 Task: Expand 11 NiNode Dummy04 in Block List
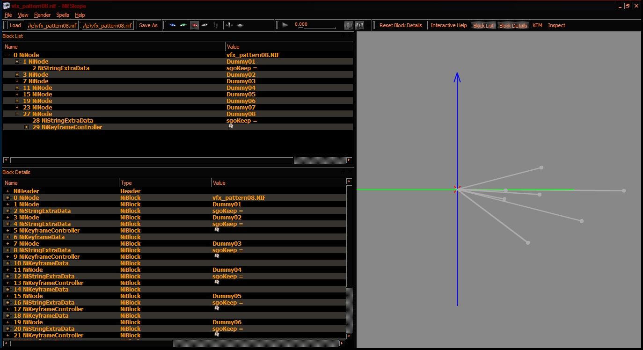(17, 88)
